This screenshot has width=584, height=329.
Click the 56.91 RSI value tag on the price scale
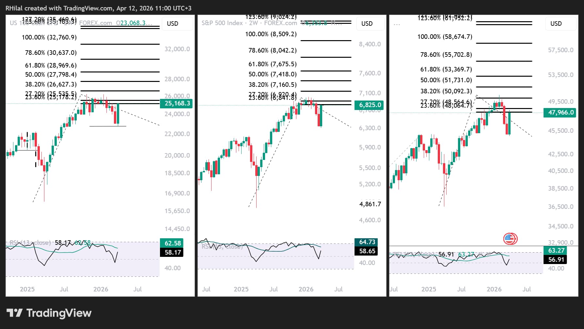556,259
